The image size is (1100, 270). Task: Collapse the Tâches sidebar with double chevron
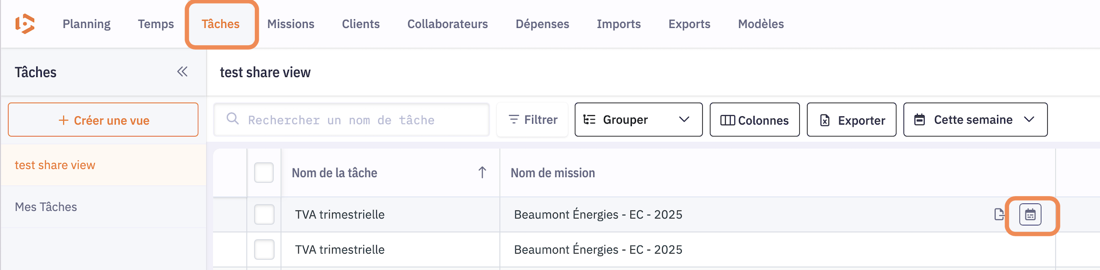pyautogui.click(x=182, y=72)
